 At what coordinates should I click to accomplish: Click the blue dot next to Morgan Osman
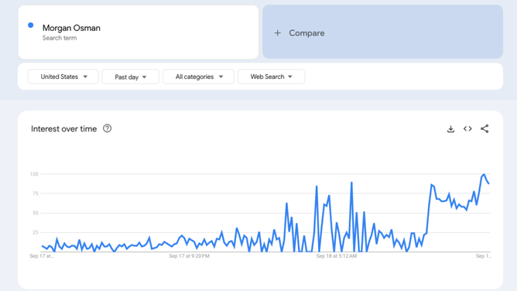tap(31, 25)
